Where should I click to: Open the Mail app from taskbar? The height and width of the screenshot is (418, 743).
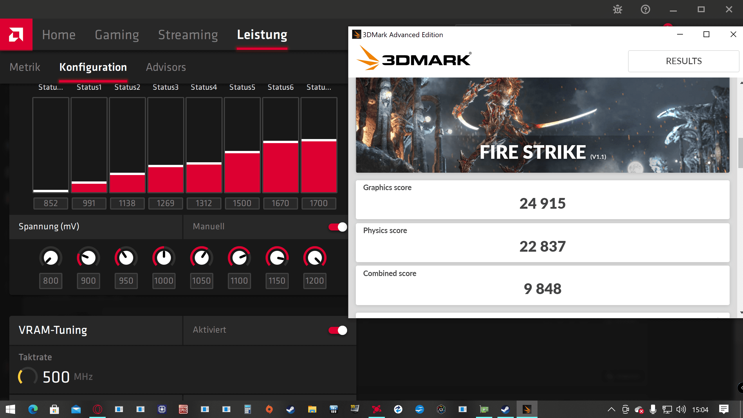76,409
